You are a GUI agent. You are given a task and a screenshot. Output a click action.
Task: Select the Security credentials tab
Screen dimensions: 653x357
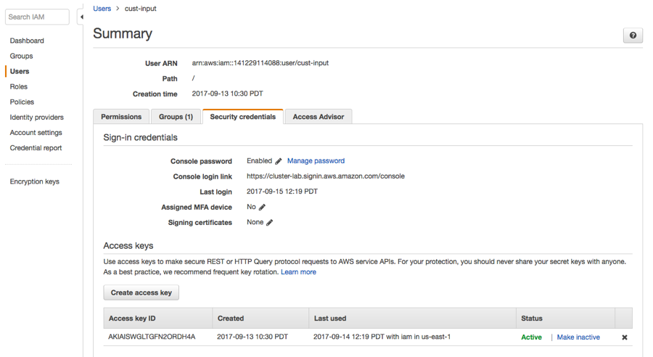point(242,117)
